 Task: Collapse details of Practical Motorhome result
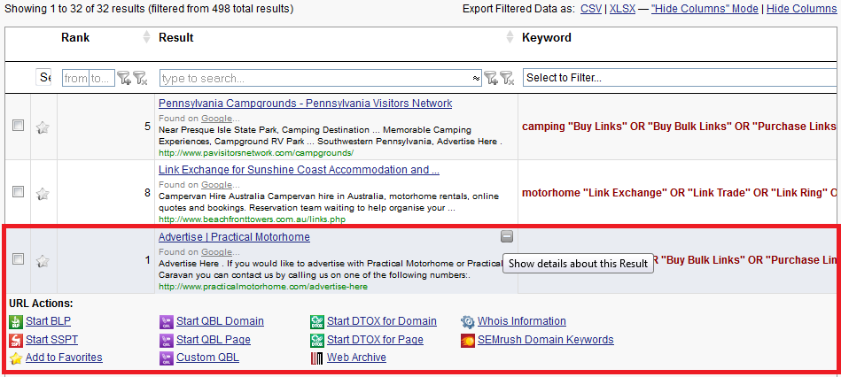coord(507,236)
